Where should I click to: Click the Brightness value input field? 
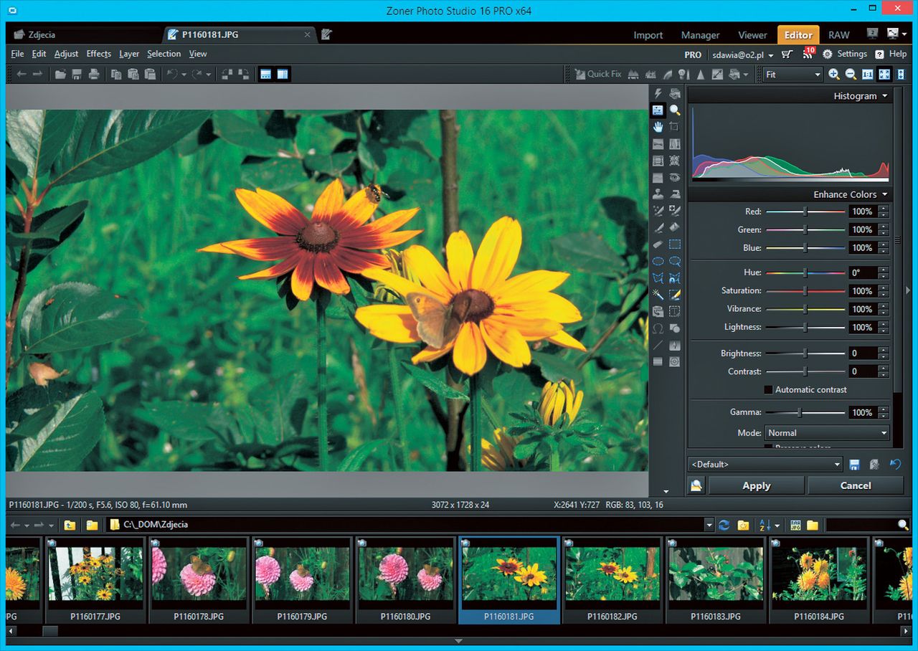point(863,353)
